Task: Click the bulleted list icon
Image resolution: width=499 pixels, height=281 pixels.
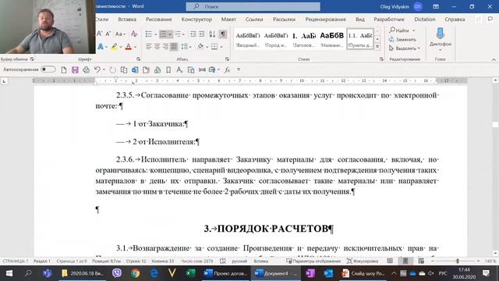Action: [149, 34]
